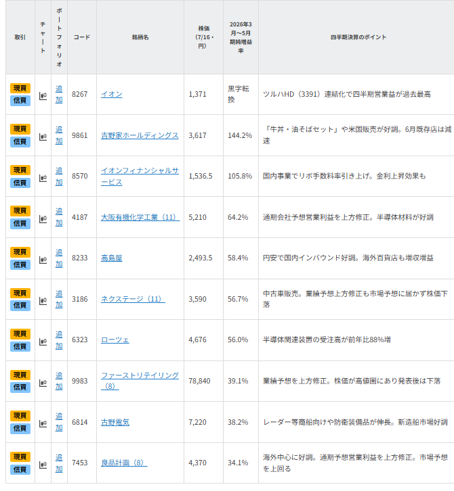Select the 2026年3月〜5月期純増益率 header
The width and height of the screenshot is (454, 491).
coord(241,37)
